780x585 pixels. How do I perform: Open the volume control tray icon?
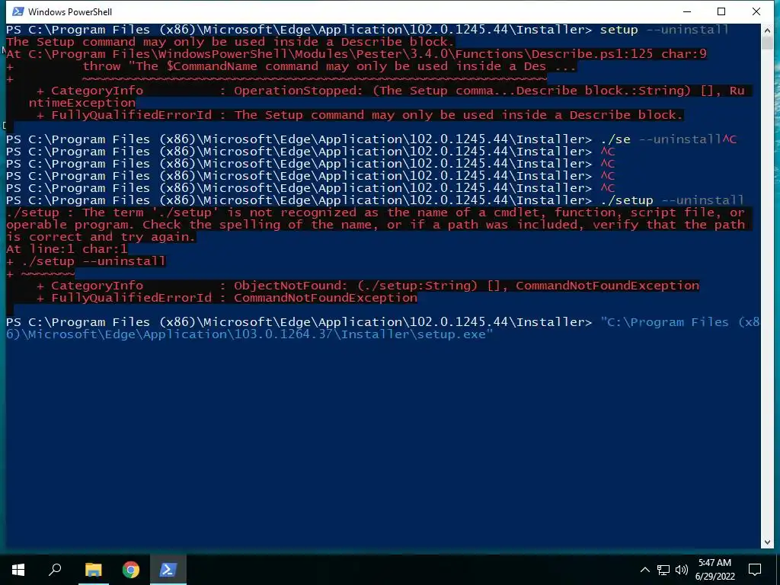coord(682,570)
